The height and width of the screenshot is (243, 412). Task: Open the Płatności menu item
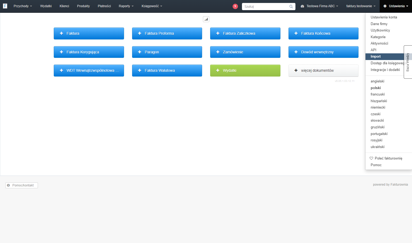click(x=104, y=6)
